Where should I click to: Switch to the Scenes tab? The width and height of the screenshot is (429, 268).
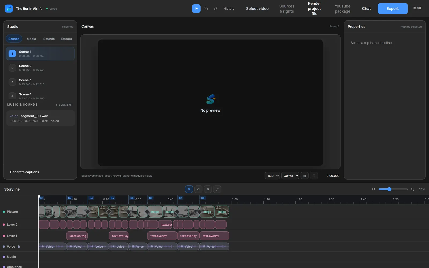pyautogui.click(x=14, y=39)
